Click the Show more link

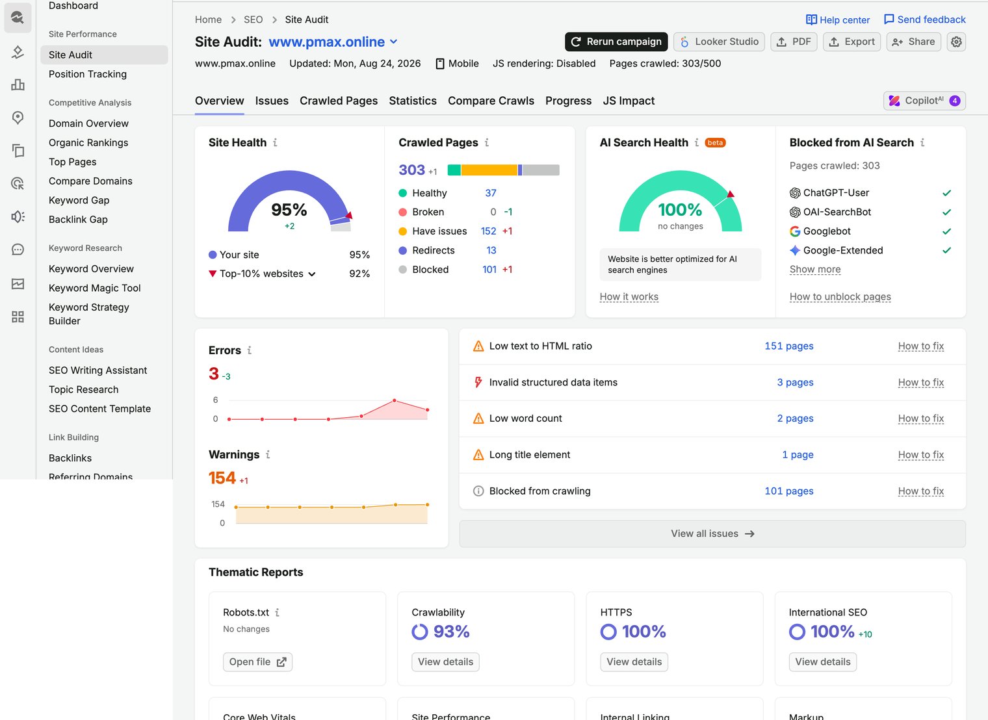coord(815,269)
